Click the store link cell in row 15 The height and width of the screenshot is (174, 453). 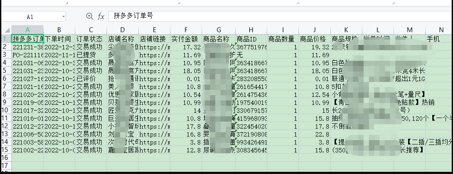click(154, 150)
